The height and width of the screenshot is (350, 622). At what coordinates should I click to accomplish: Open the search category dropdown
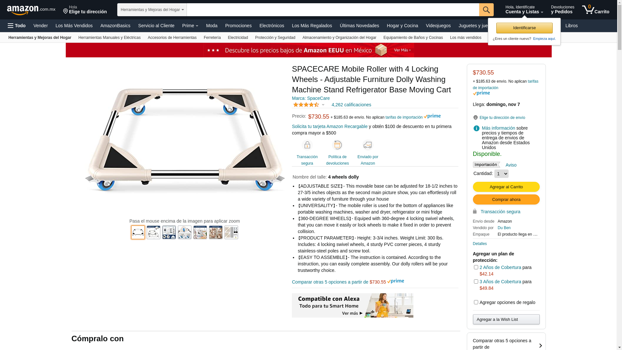(152, 10)
